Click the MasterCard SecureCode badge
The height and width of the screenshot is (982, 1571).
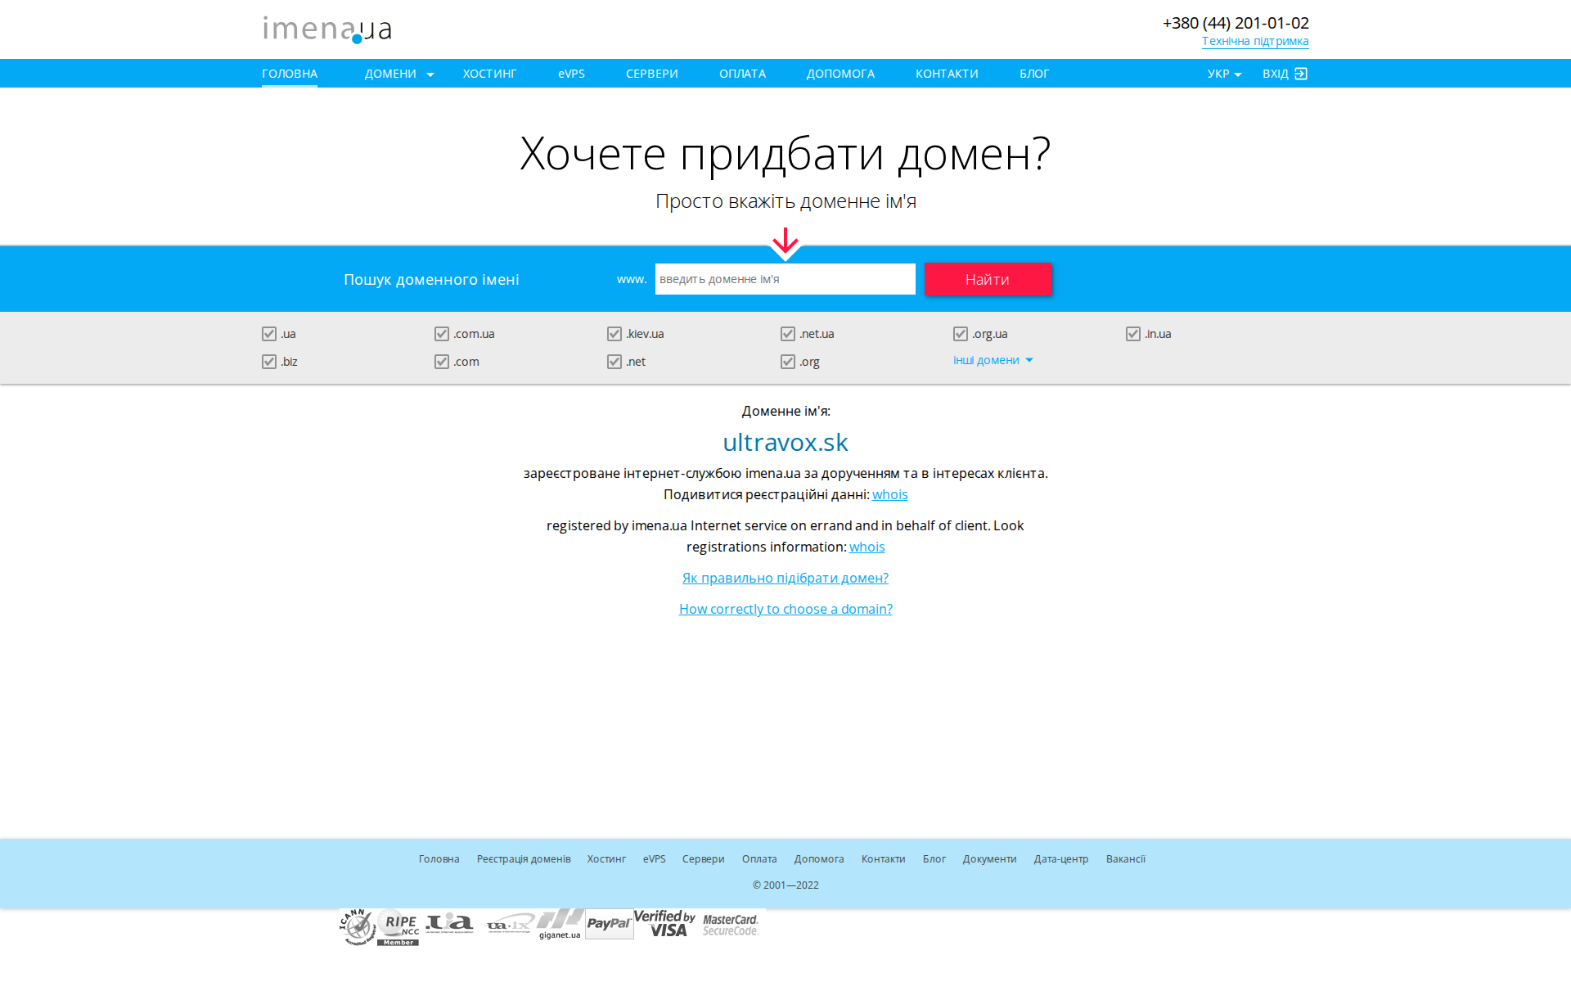click(730, 923)
